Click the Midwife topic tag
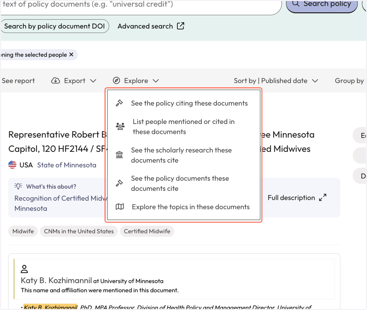Image resolution: width=367 pixels, height=310 pixels. [23, 231]
